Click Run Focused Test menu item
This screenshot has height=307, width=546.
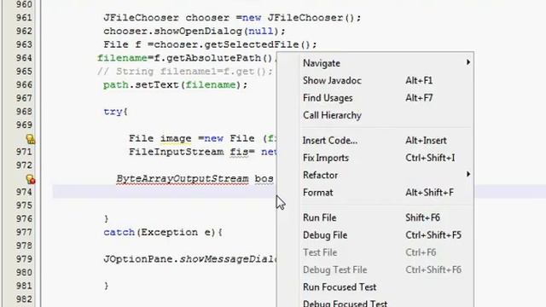tap(375, 287)
